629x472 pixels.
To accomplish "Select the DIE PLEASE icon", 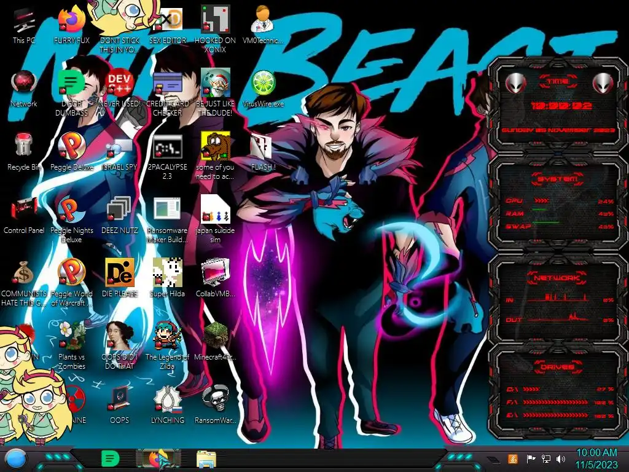I will pos(120,278).
